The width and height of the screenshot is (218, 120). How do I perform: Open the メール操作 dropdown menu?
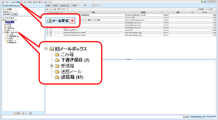coord(83,5)
